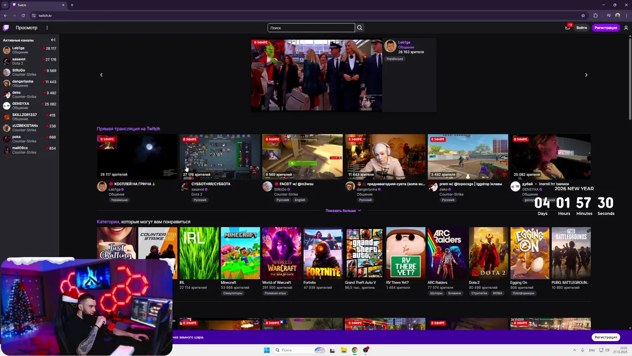
Task: Open a new browser tab
Action: (72, 5)
